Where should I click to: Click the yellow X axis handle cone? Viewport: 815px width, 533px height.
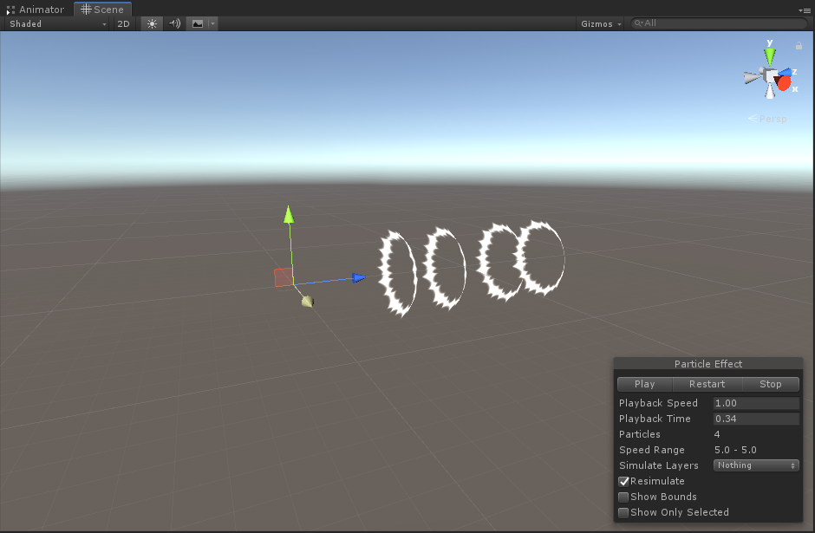[x=308, y=302]
